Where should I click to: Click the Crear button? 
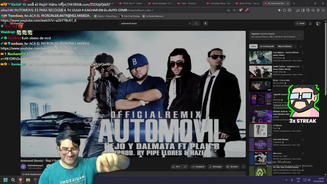coord(300,23)
